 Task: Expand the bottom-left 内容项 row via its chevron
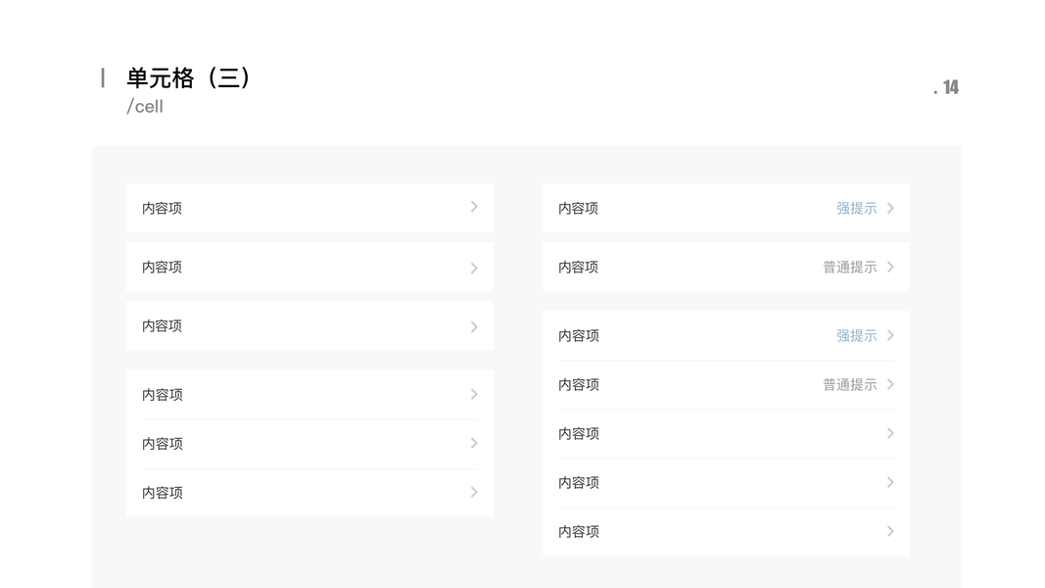point(474,492)
